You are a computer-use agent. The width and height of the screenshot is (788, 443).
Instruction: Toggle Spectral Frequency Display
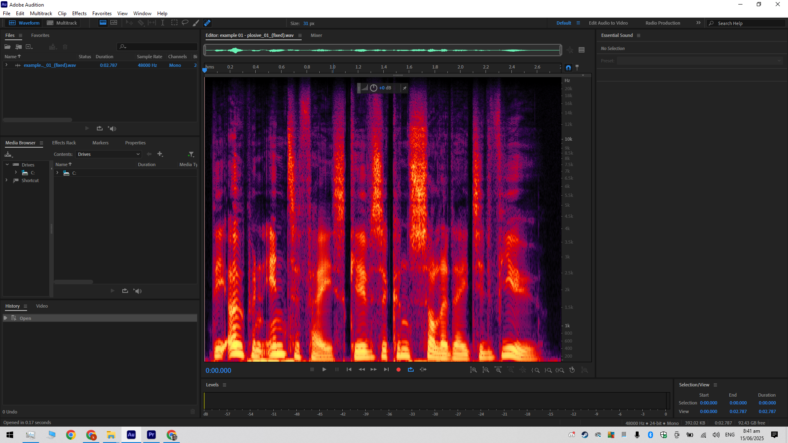click(103, 23)
